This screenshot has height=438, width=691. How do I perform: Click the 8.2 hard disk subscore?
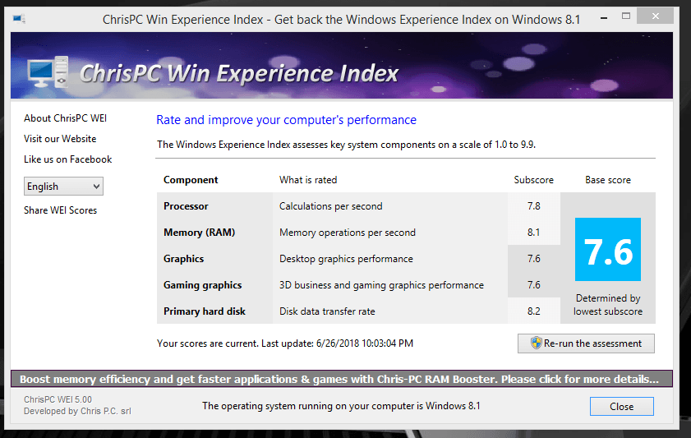tap(533, 311)
